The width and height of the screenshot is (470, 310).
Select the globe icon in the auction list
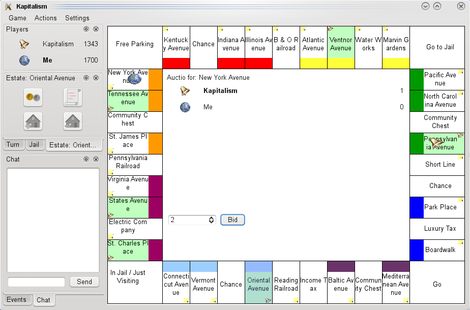[x=185, y=107]
